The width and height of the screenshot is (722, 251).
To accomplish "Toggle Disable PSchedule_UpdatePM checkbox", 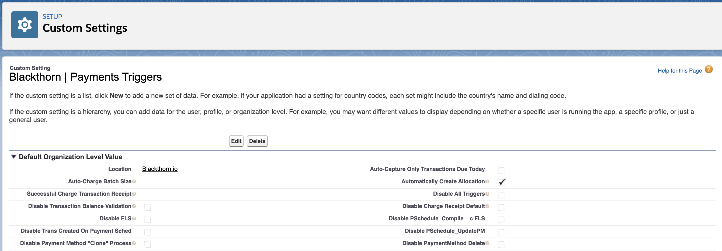I will (x=501, y=232).
